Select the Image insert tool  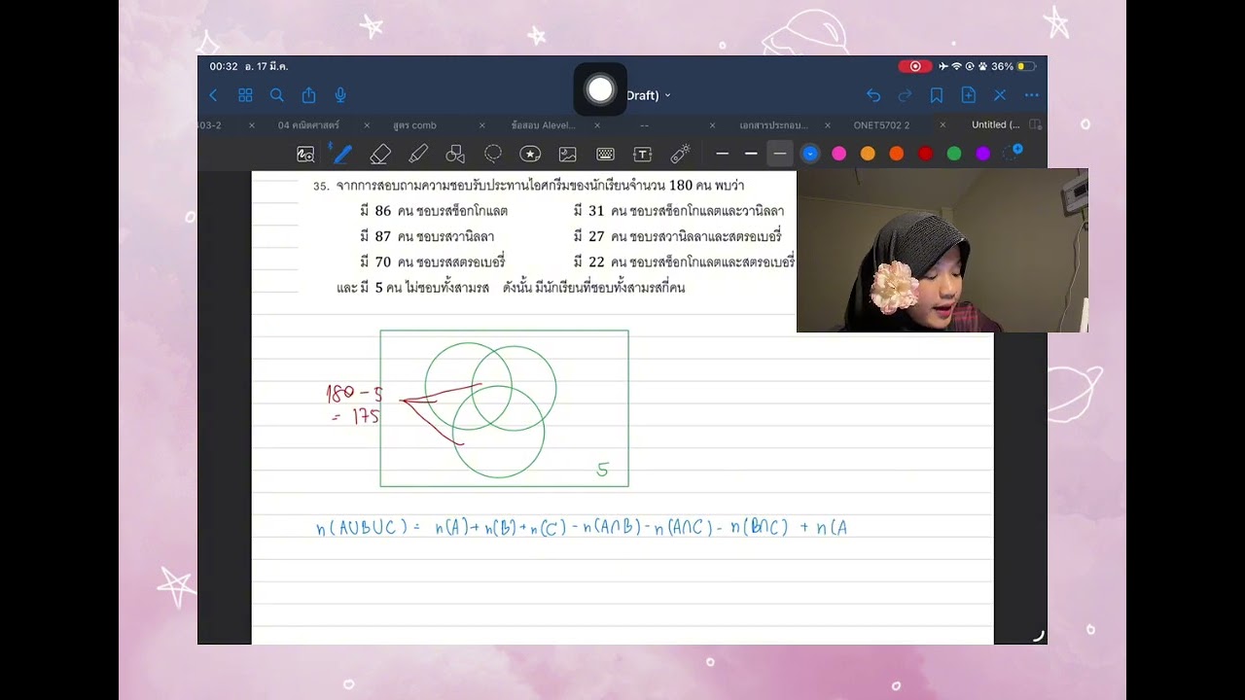[x=568, y=154]
